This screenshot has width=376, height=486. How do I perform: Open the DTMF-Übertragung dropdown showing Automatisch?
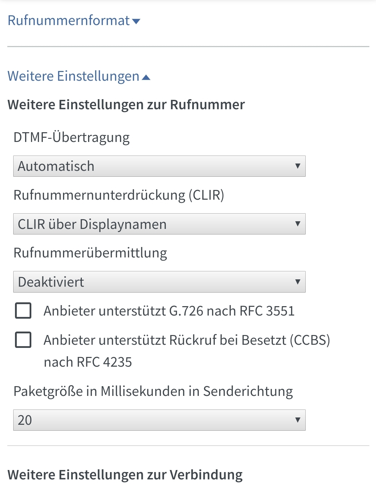[159, 166]
